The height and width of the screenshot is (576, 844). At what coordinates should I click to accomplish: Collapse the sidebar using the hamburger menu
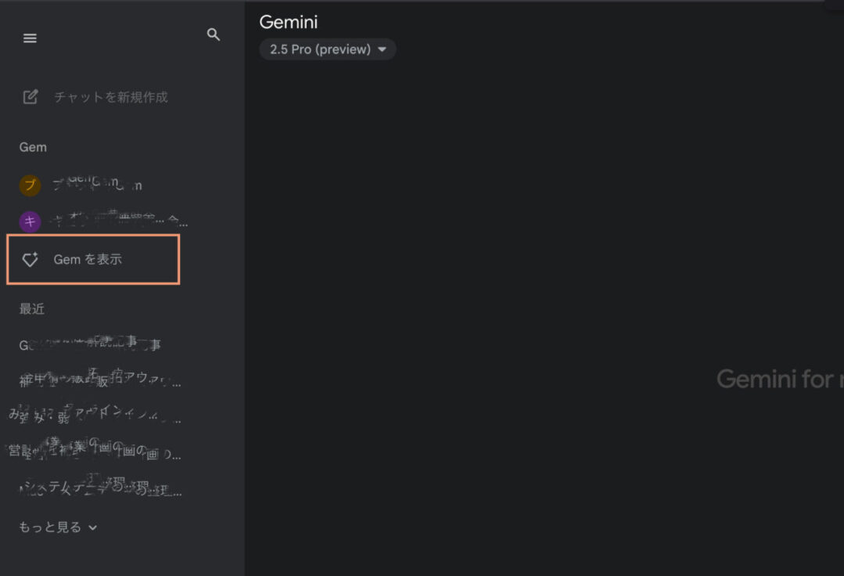[30, 38]
